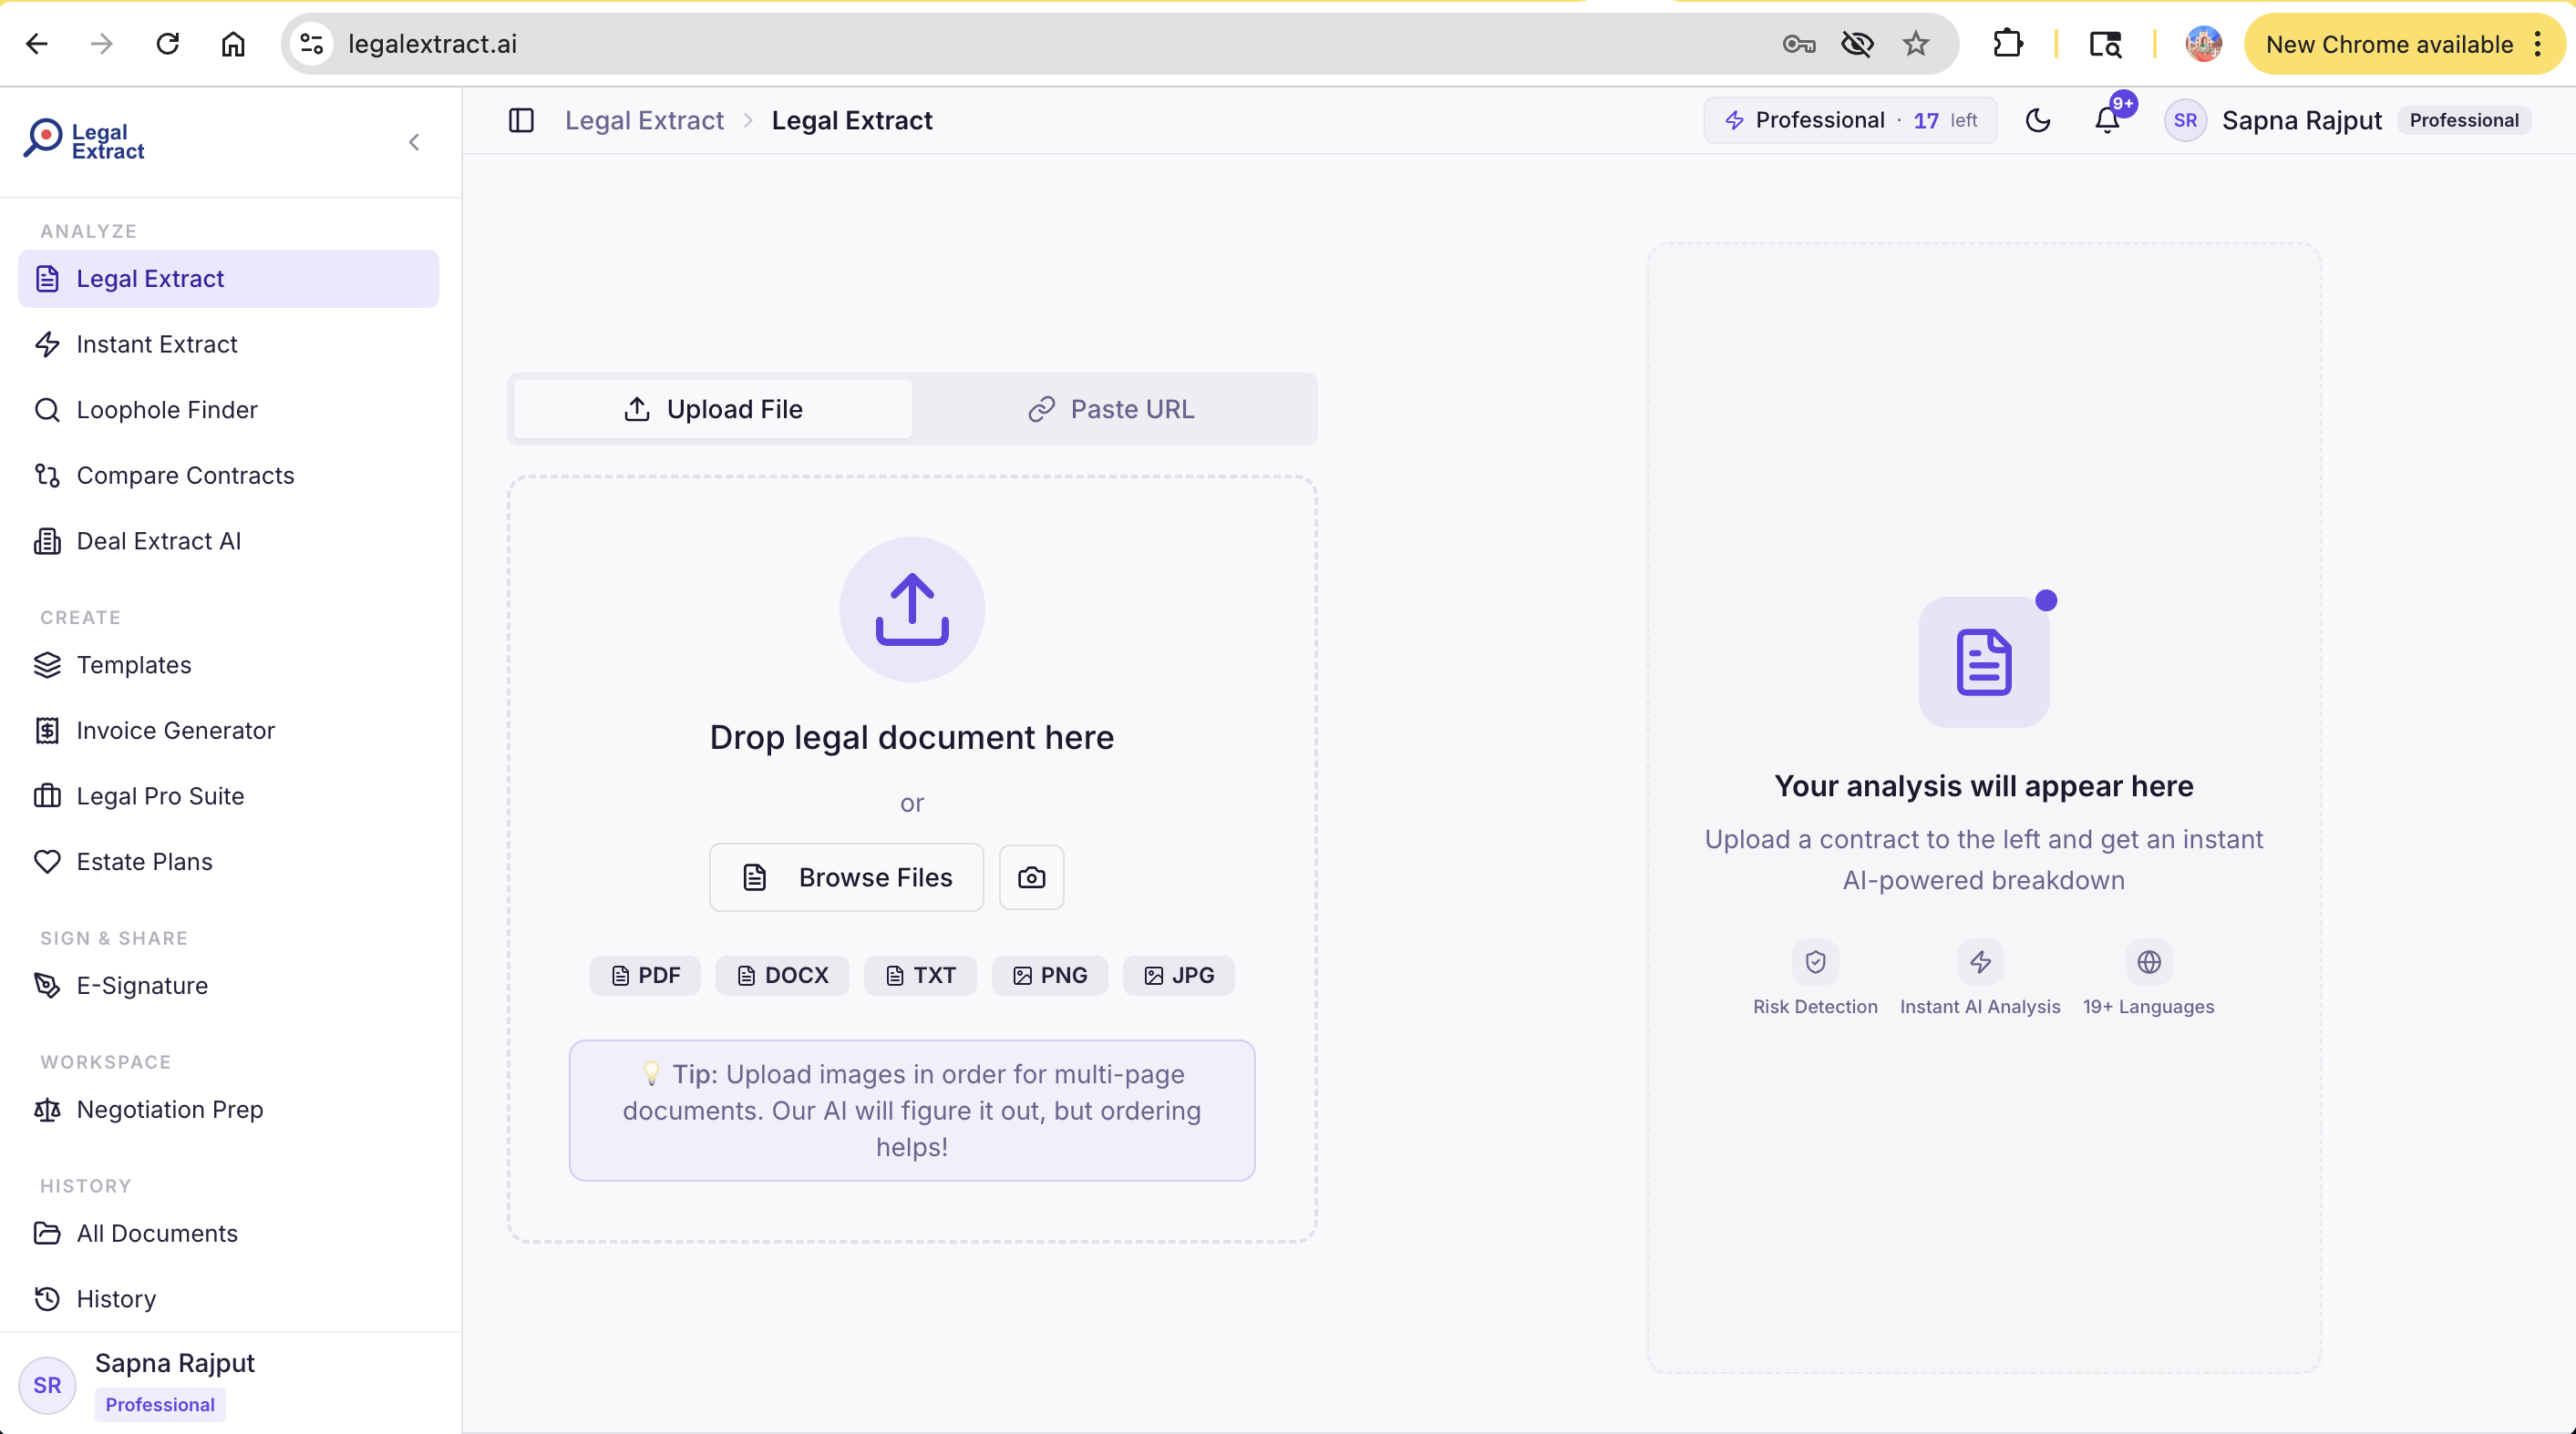Open All Documents in History
The width and height of the screenshot is (2576, 1434).
tap(228, 1234)
